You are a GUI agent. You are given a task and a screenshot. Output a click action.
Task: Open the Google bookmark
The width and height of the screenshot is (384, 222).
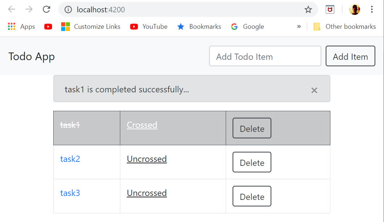click(247, 26)
